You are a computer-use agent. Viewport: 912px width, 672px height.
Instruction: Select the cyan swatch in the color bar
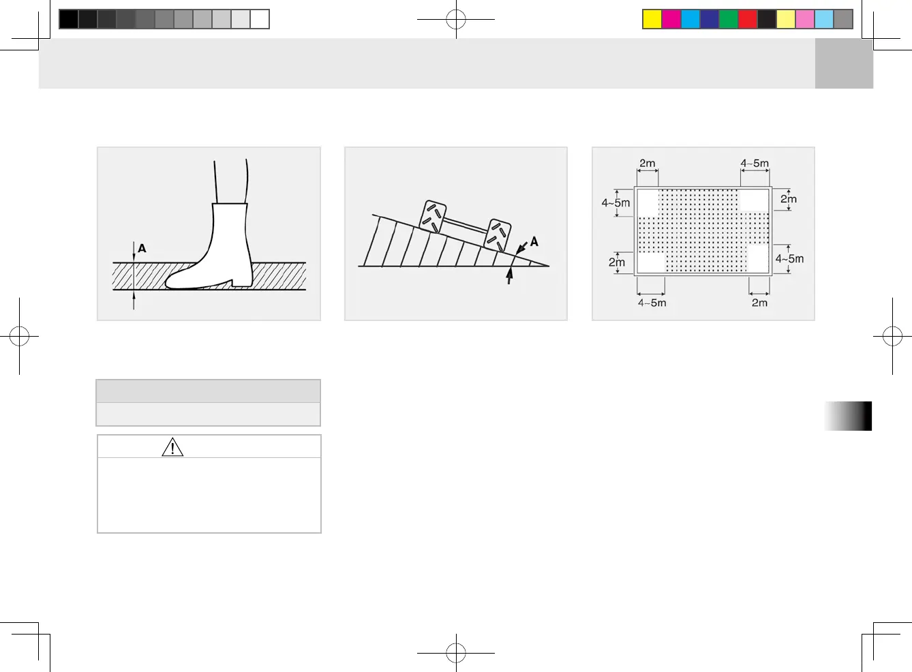(690, 19)
